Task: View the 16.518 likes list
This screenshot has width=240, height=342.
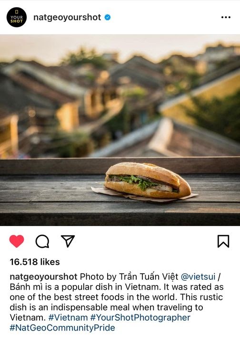Action: tap(35, 262)
